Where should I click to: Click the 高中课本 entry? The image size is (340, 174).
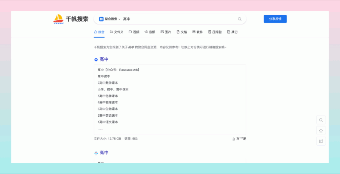point(104,76)
